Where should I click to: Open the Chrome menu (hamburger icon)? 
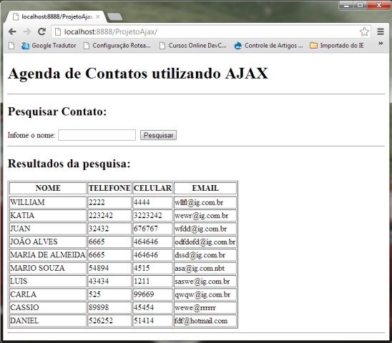[x=381, y=31]
